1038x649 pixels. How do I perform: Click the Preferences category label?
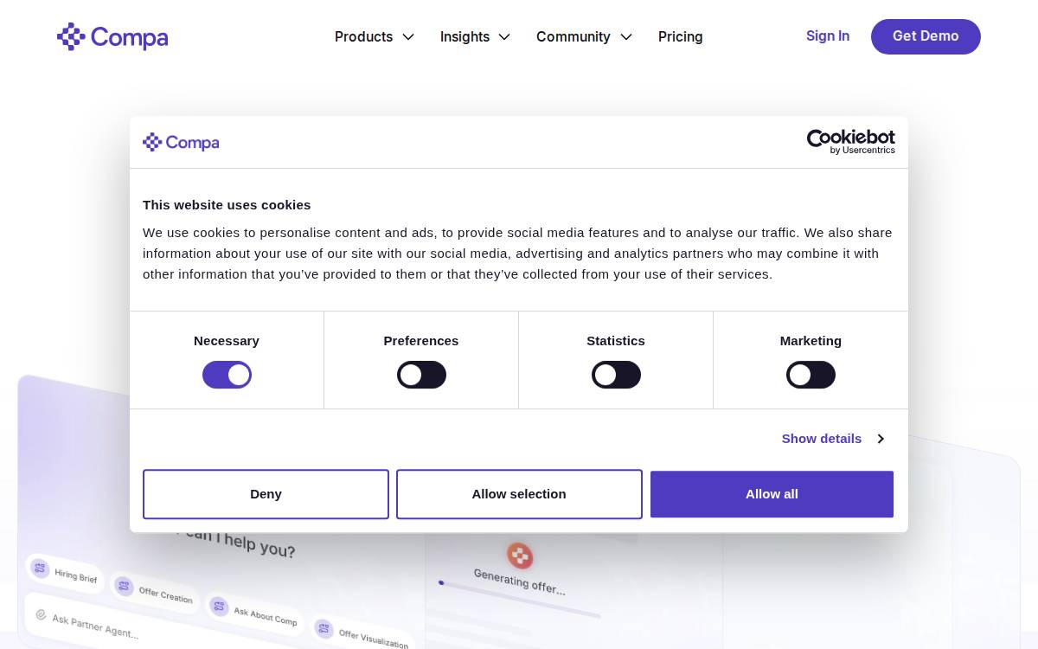pos(421,341)
